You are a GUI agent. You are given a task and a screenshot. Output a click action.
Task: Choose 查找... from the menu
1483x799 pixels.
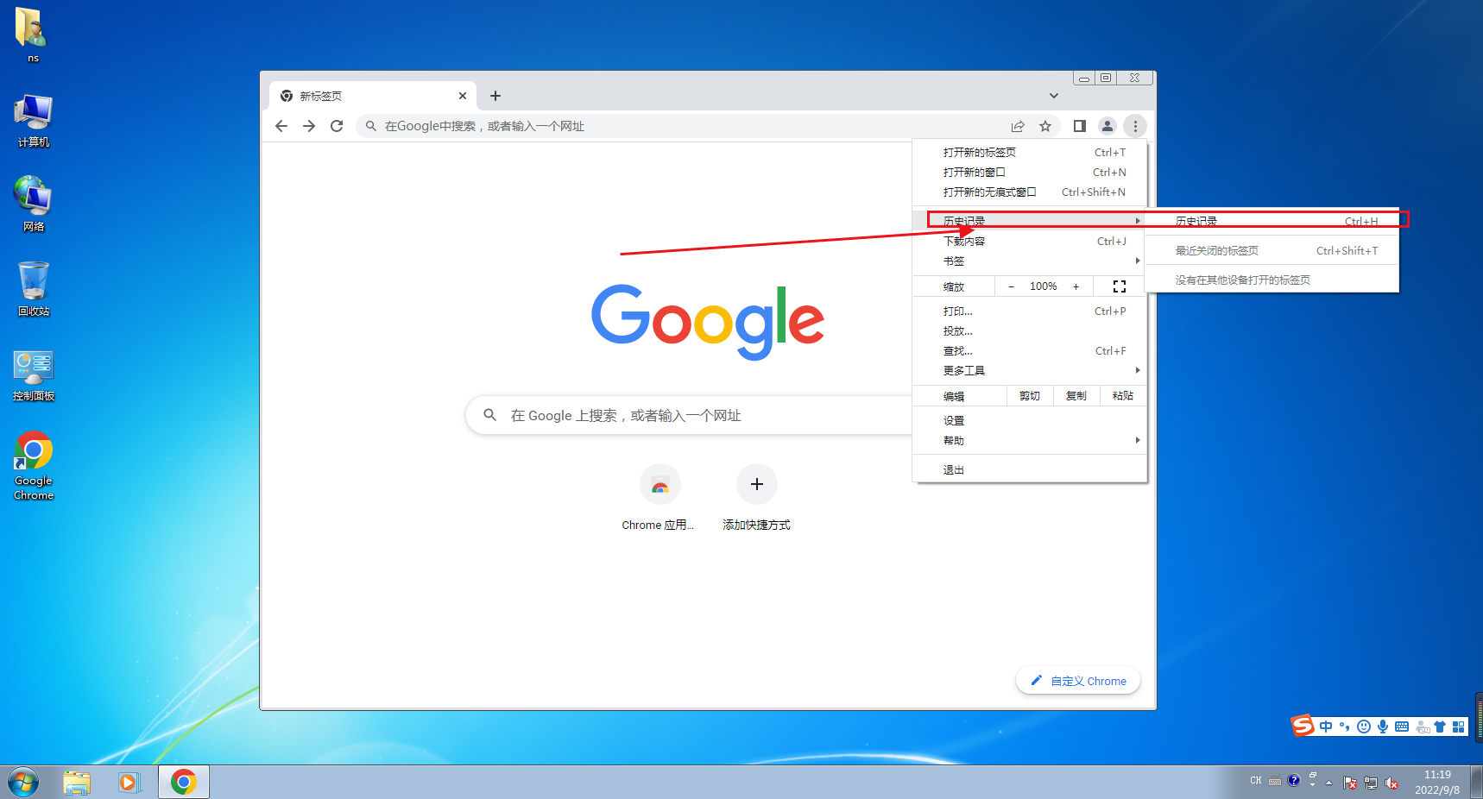1030,350
